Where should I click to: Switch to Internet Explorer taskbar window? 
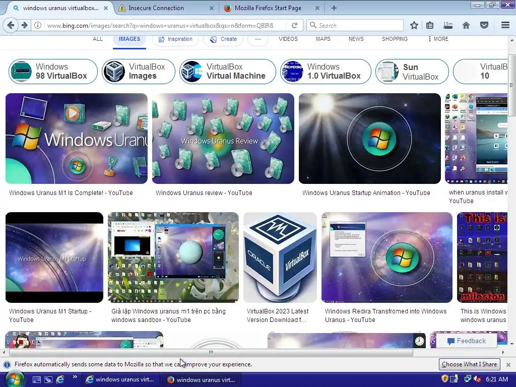coord(120,379)
